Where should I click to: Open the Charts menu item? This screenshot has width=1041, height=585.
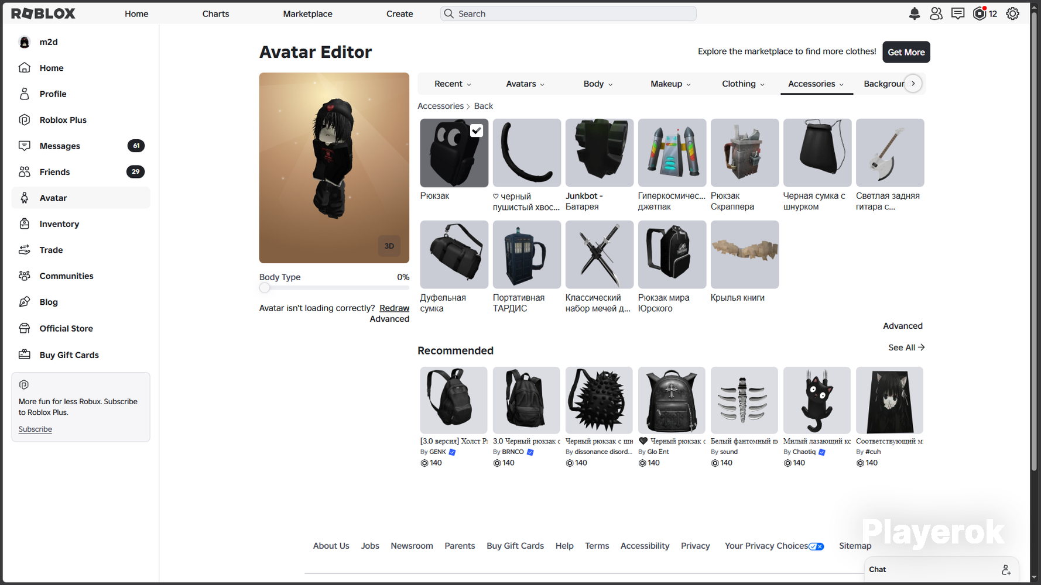click(x=215, y=14)
